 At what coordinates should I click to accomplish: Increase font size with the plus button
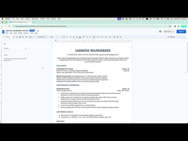click(67, 37)
